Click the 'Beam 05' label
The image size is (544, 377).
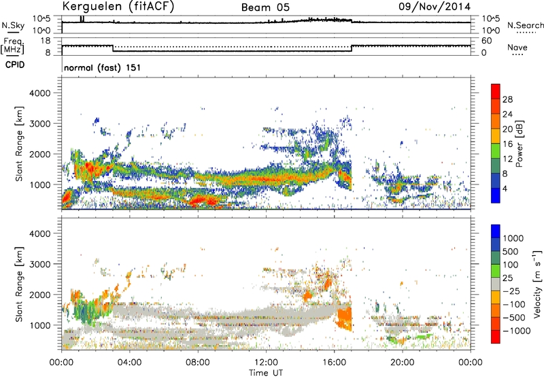pos(265,7)
